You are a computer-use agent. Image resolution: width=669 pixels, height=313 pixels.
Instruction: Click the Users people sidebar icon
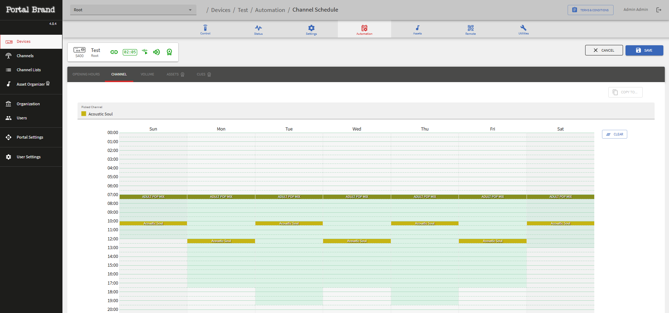tap(9, 118)
